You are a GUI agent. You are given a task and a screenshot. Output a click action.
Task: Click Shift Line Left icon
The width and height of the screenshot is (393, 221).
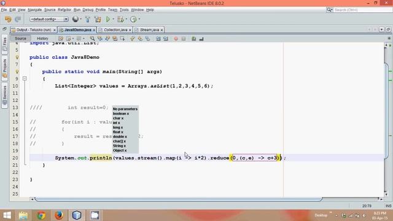pyautogui.click(x=158, y=39)
